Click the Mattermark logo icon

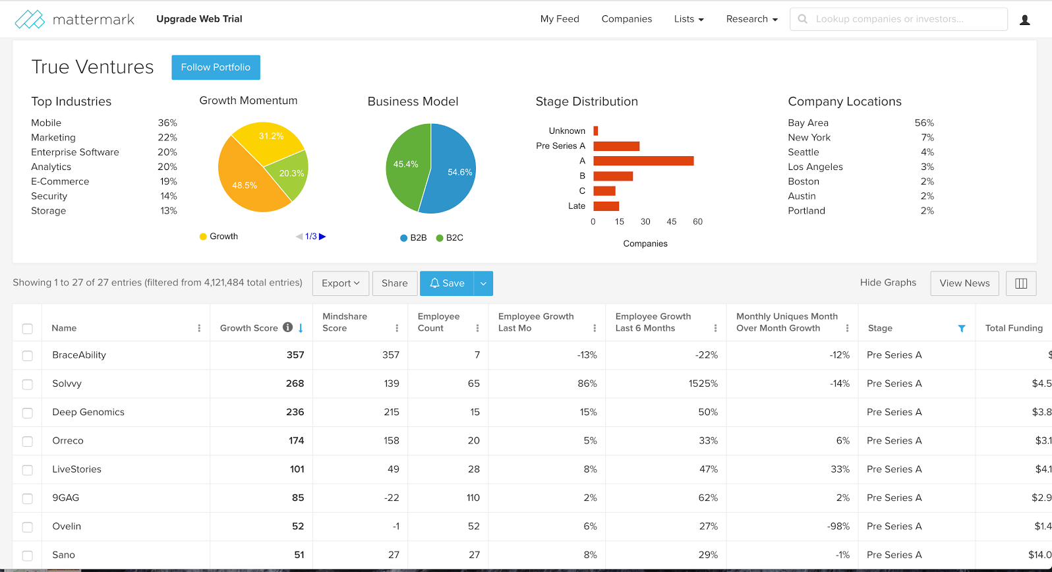[x=30, y=19]
